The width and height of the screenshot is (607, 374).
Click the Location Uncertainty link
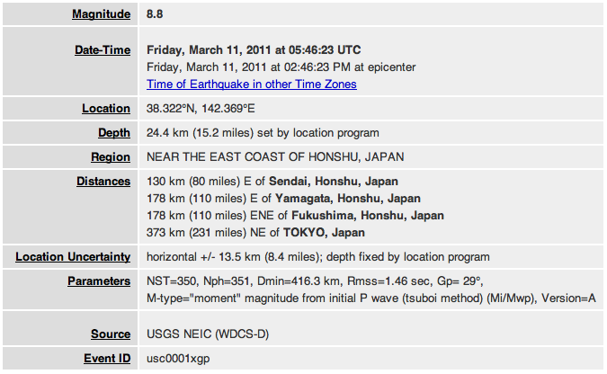73,257
